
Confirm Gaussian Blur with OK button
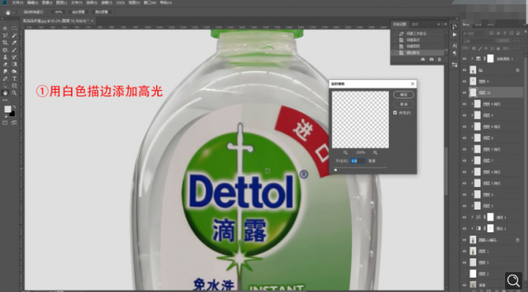coord(404,94)
